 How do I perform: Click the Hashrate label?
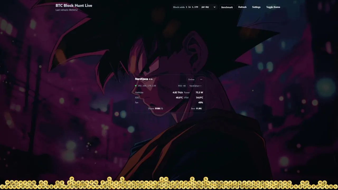(139, 93)
